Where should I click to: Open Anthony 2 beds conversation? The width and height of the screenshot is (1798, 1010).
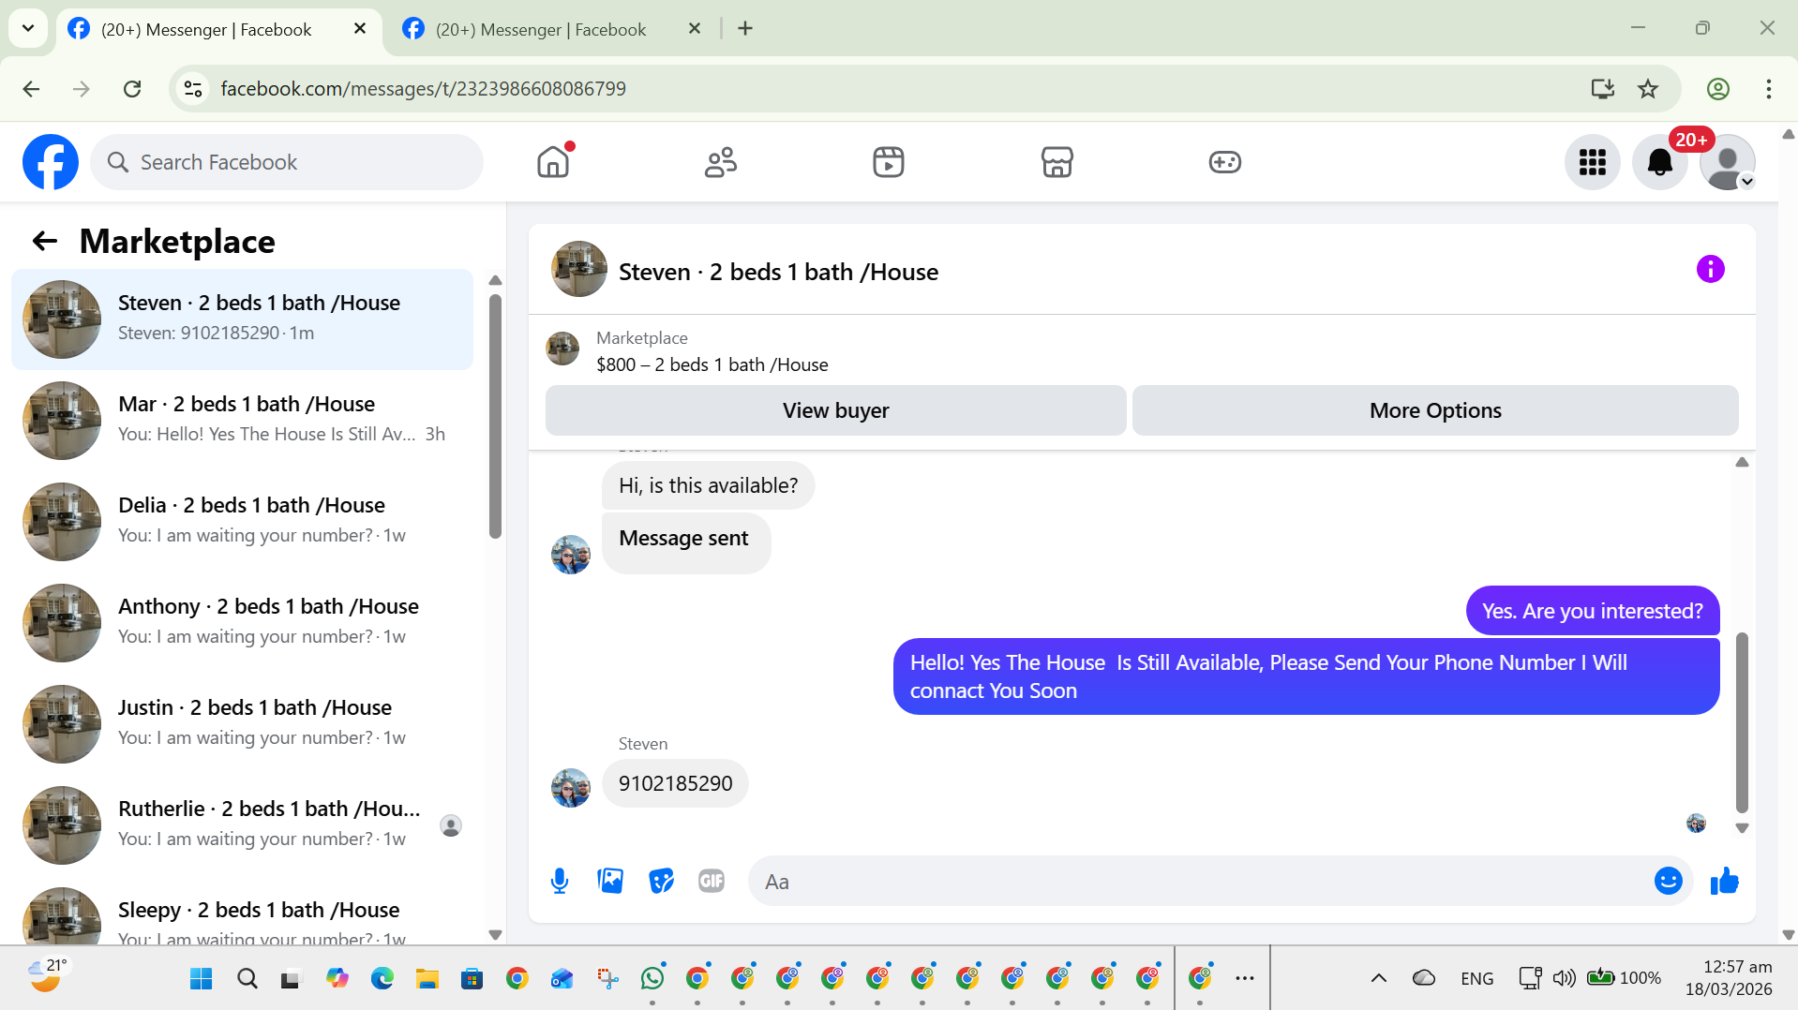pos(242,623)
